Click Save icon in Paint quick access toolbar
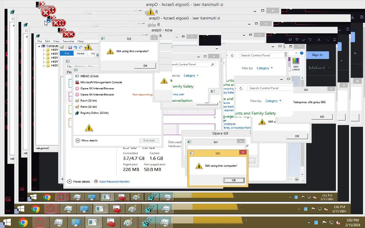The height and width of the screenshot is (228, 365). point(70,47)
